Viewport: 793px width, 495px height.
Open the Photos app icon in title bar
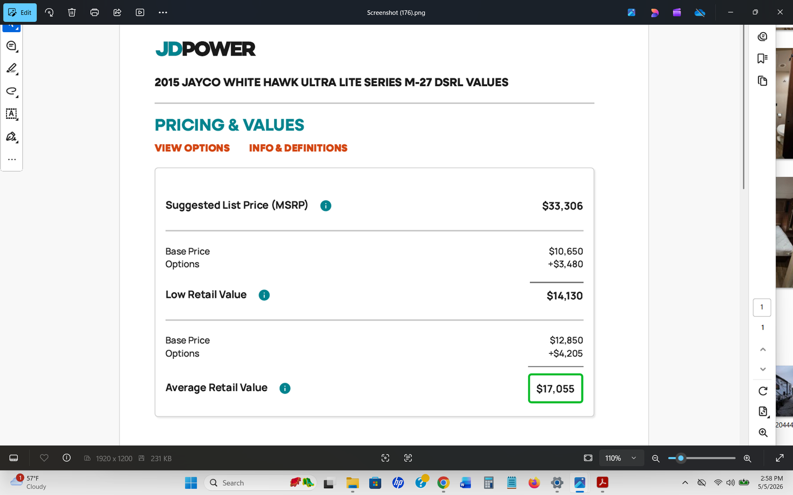(x=631, y=12)
